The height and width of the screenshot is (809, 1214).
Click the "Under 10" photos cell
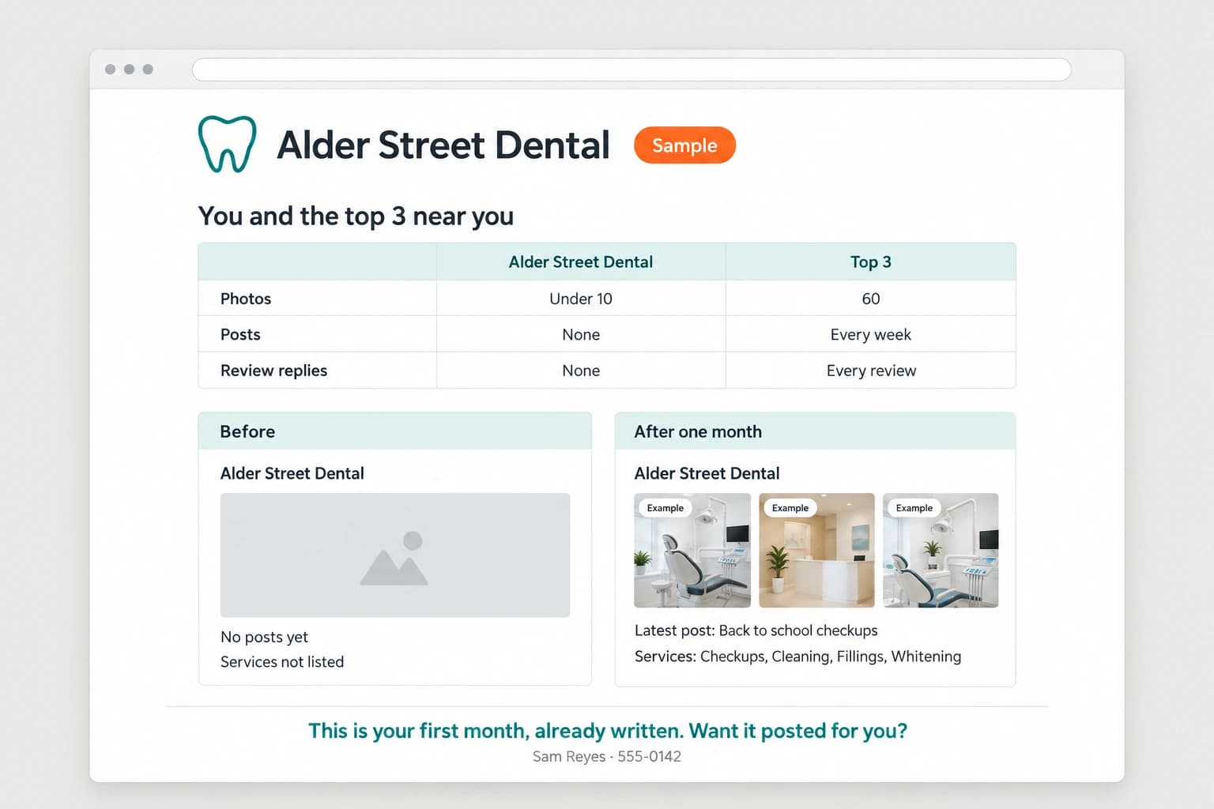581,299
